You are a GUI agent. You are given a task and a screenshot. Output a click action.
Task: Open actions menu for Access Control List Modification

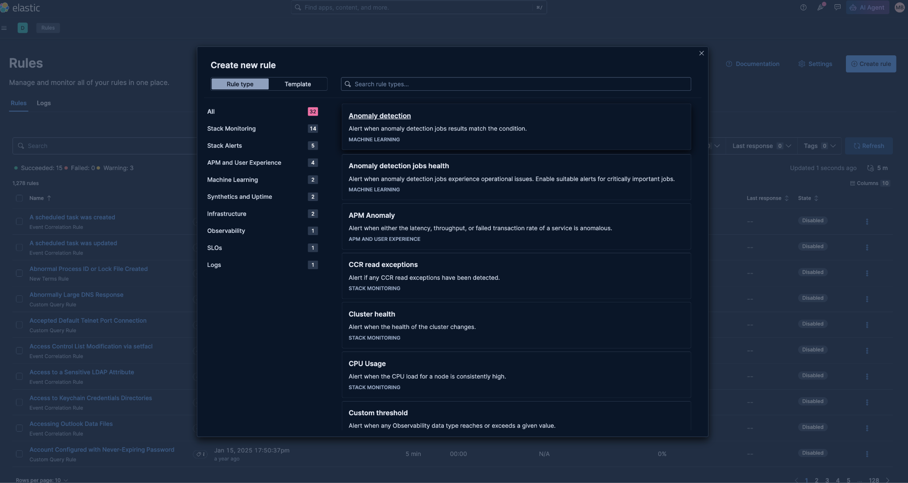pos(867,351)
